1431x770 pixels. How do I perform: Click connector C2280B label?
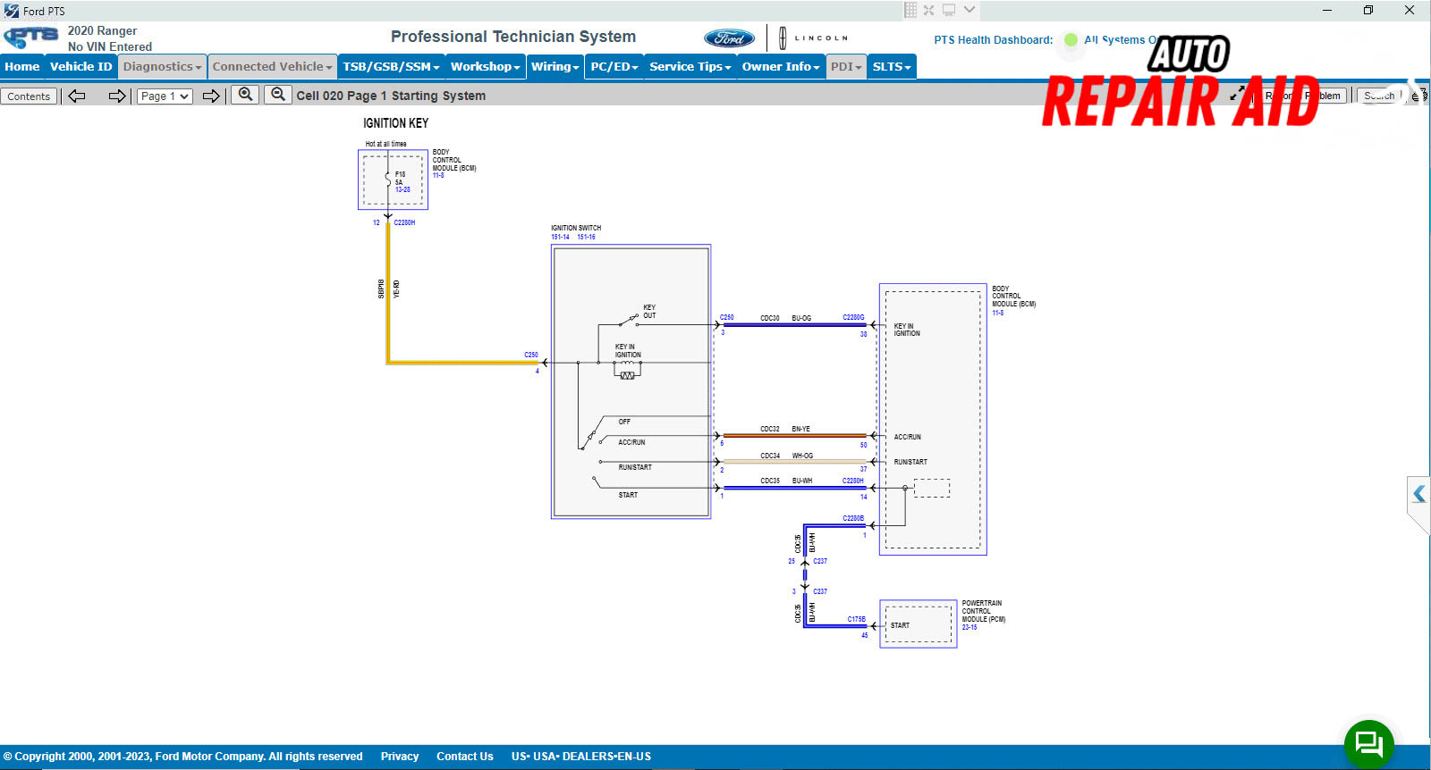[853, 518]
